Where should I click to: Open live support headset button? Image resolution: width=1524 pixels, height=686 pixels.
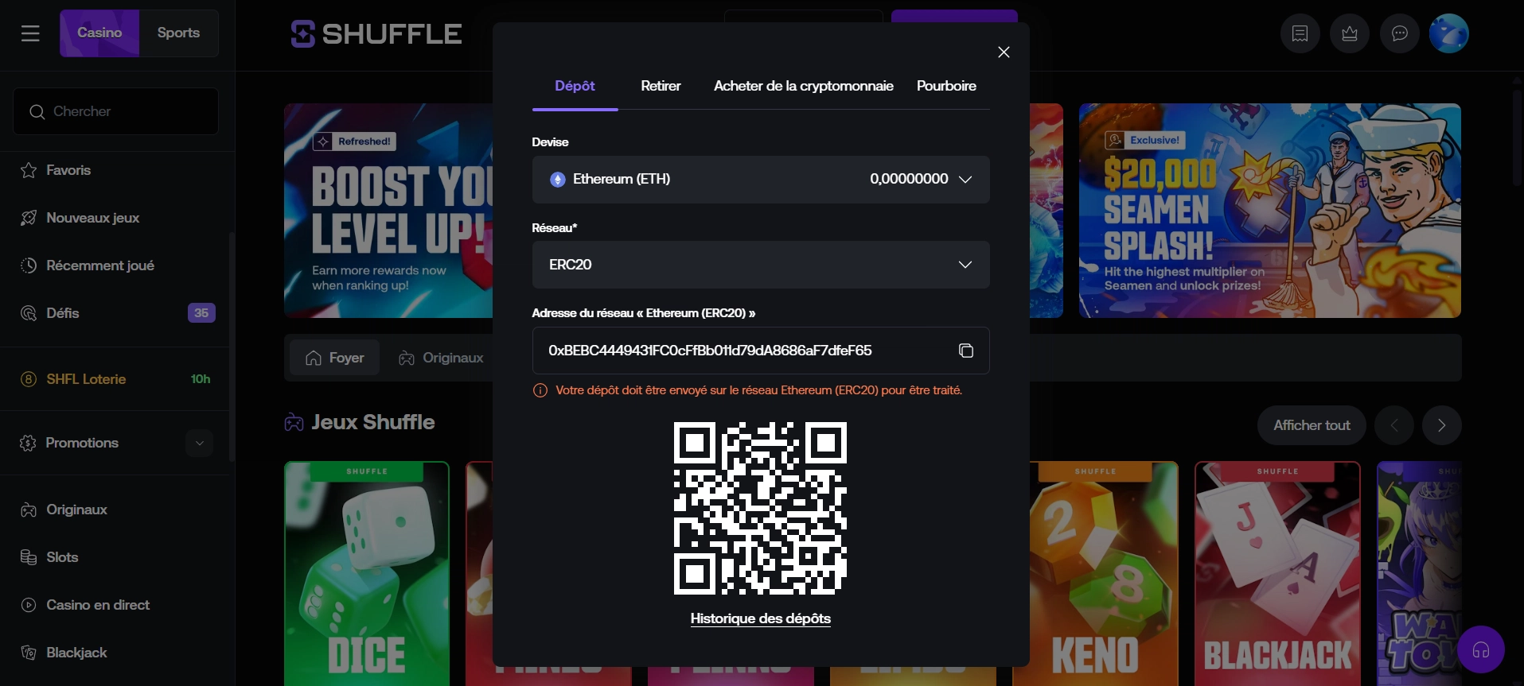coord(1480,650)
